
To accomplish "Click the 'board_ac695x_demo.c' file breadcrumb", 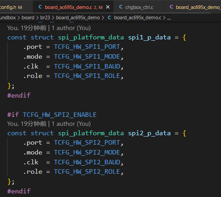I will [x=137, y=17].
